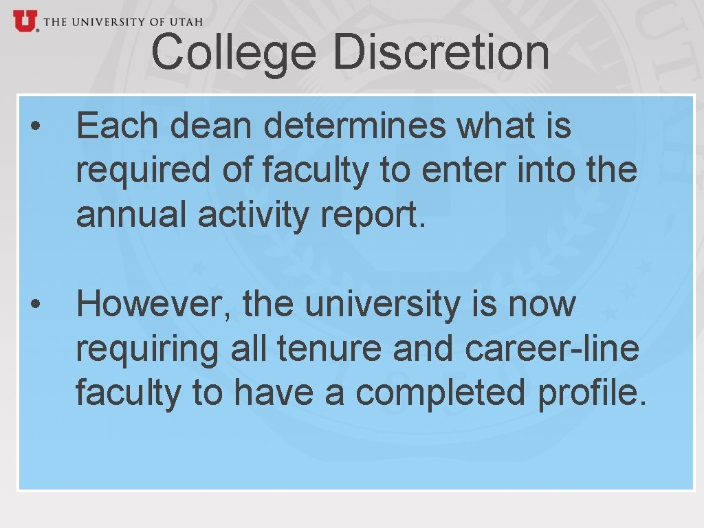The image size is (704, 528).
Task: Click "The University of Utah" wordmark text
Action: point(122,22)
